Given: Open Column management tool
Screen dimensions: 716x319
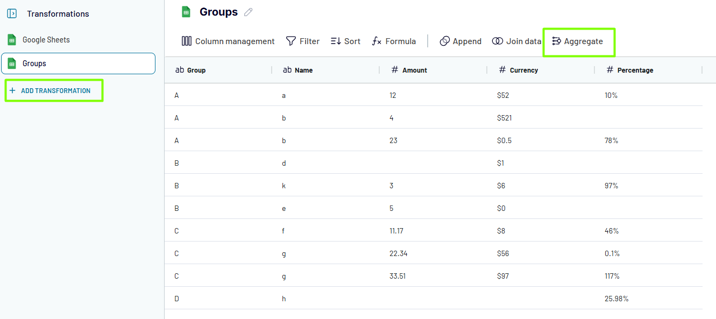Looking at the screenshot, I should 228,41.
